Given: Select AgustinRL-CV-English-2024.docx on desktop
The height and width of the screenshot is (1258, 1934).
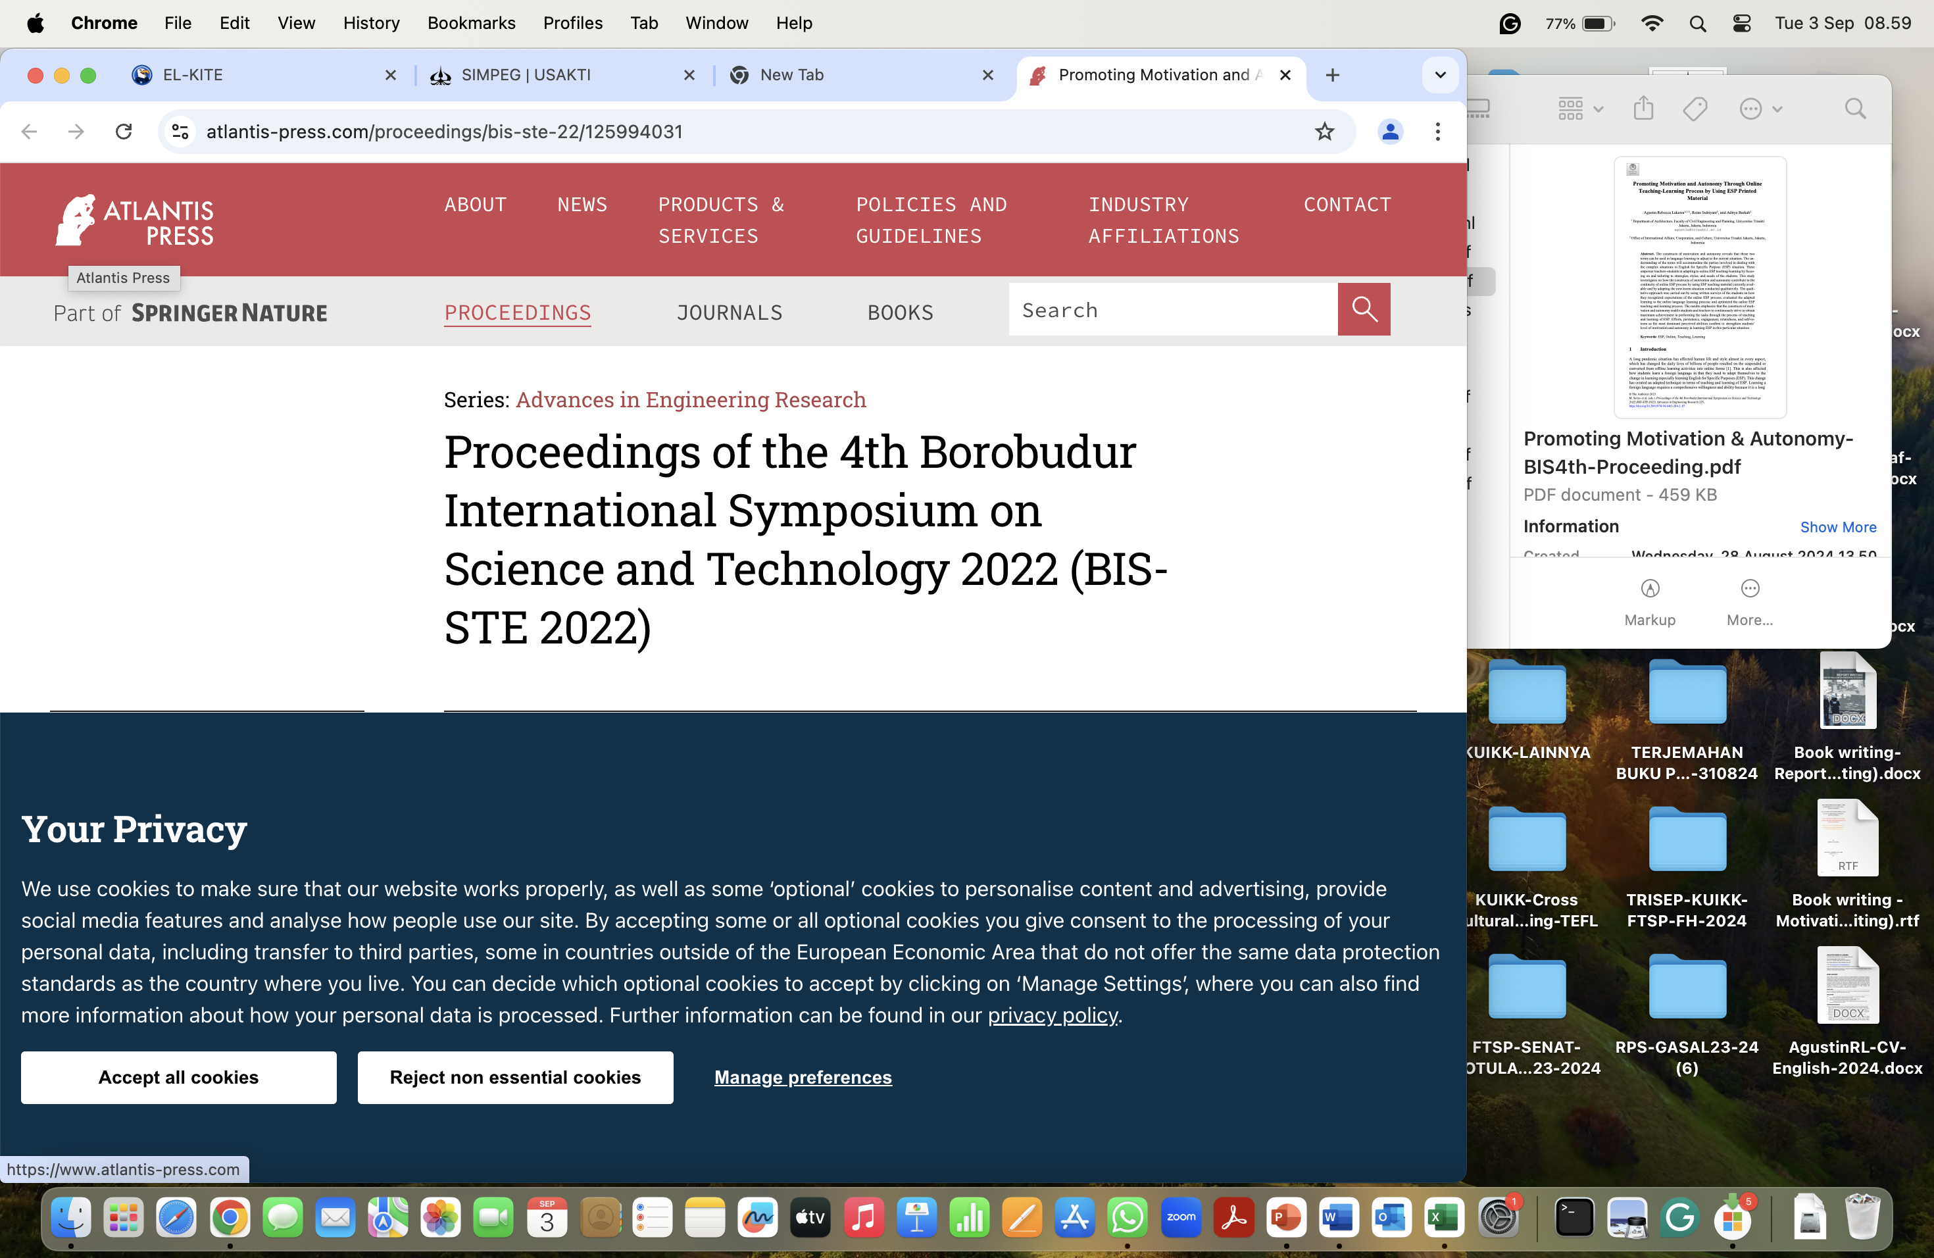Looking at the screenshot, I should [1847, 1013].
